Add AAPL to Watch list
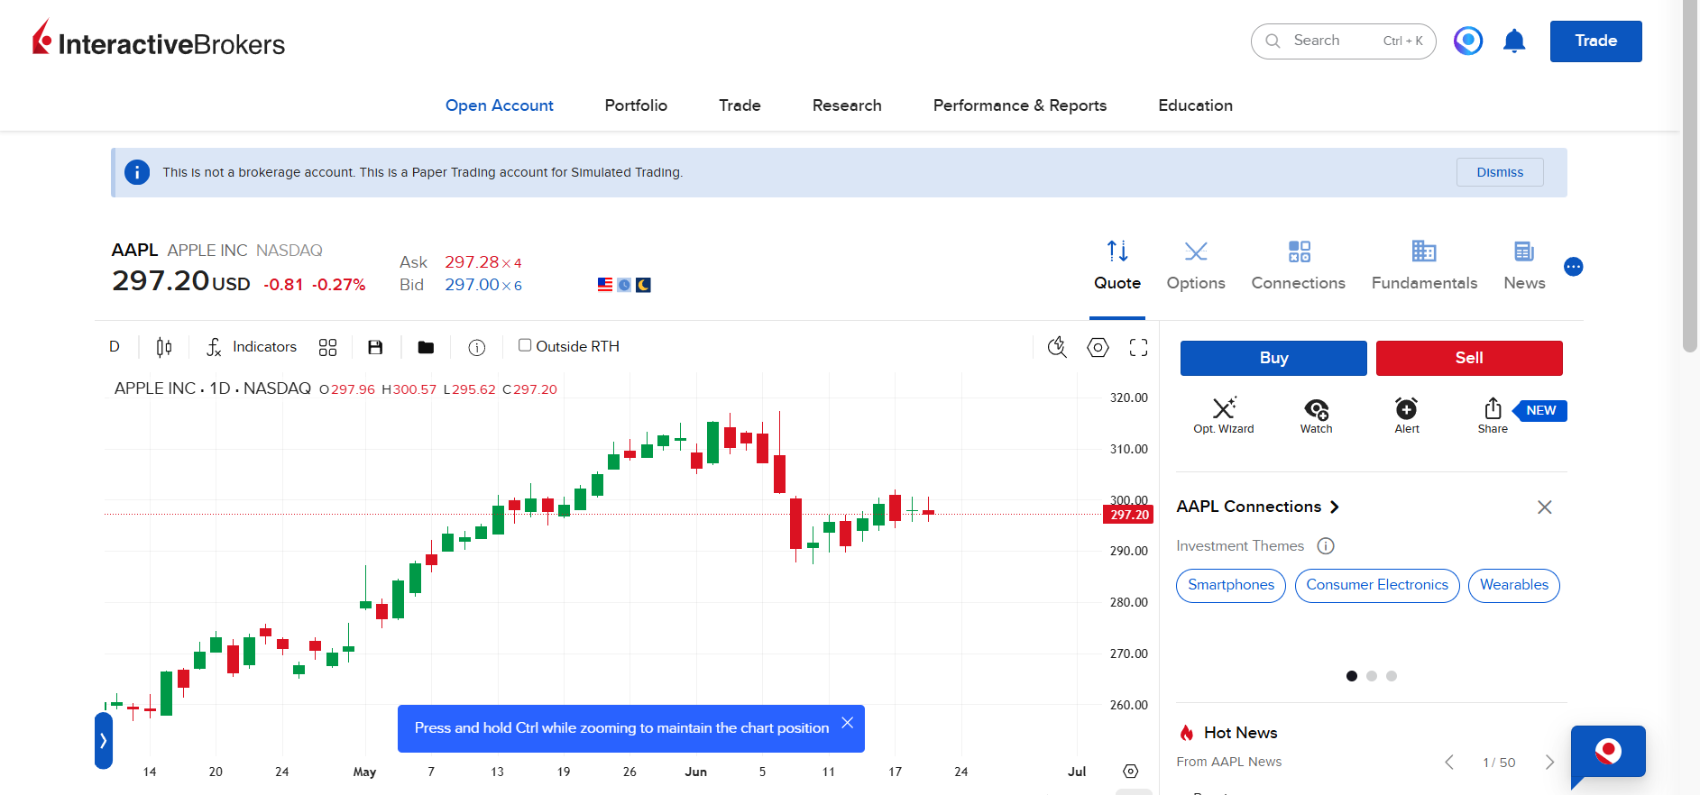The height and width of the screenshot is (795, 1700). 1316,416
